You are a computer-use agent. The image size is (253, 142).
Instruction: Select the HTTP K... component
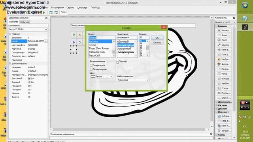pos(223,126)
